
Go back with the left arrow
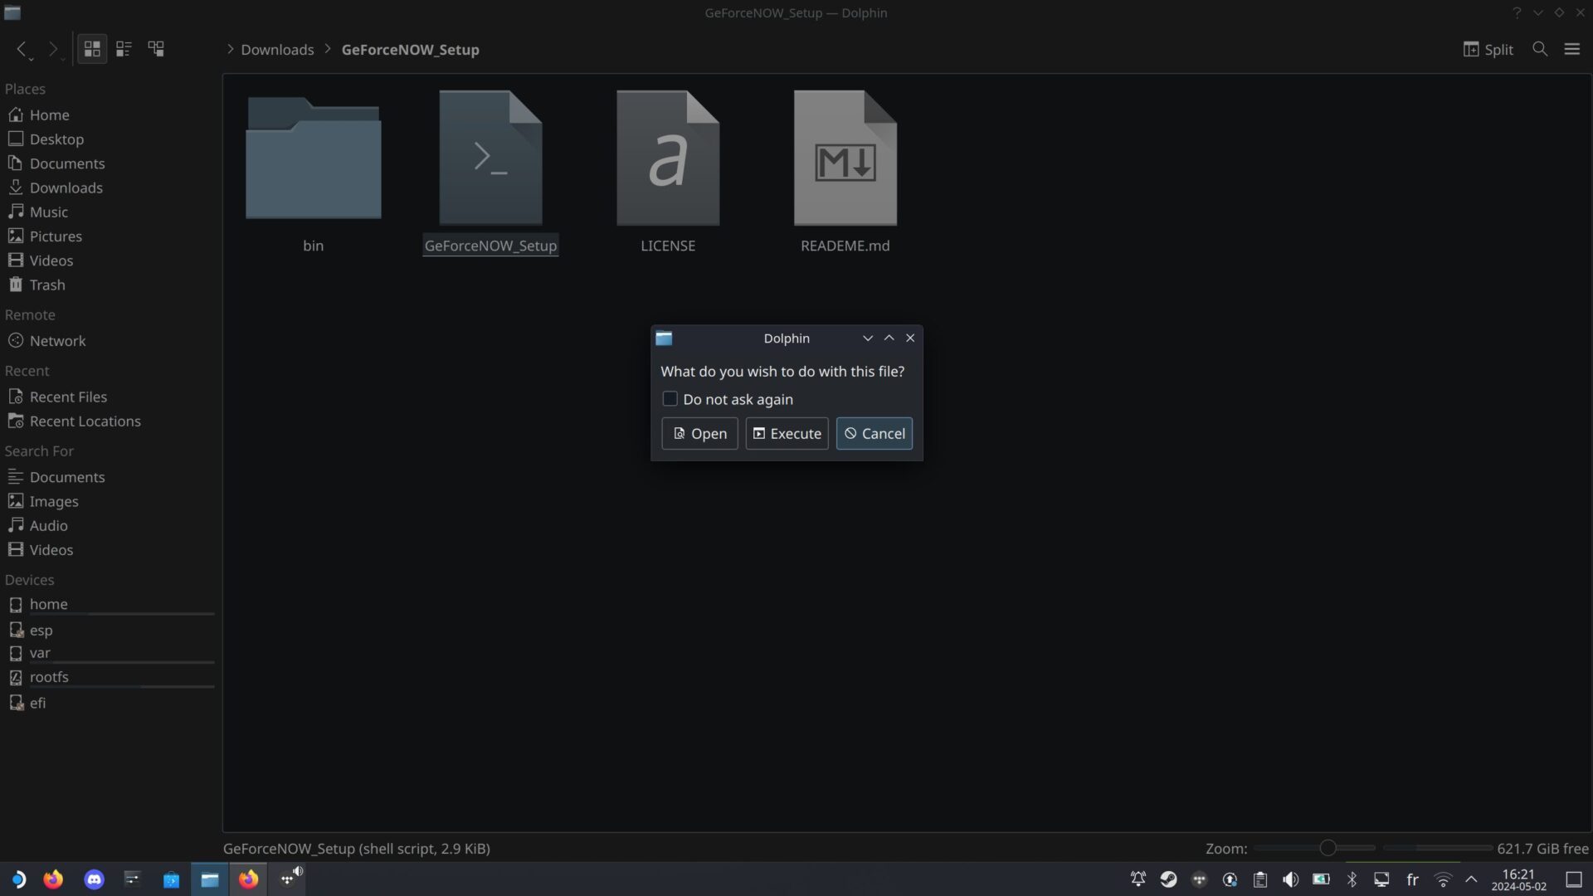[x=22, y=49]
